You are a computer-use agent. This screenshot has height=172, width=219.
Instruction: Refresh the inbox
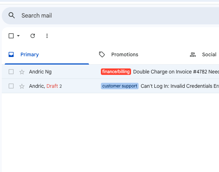(33, 36)
